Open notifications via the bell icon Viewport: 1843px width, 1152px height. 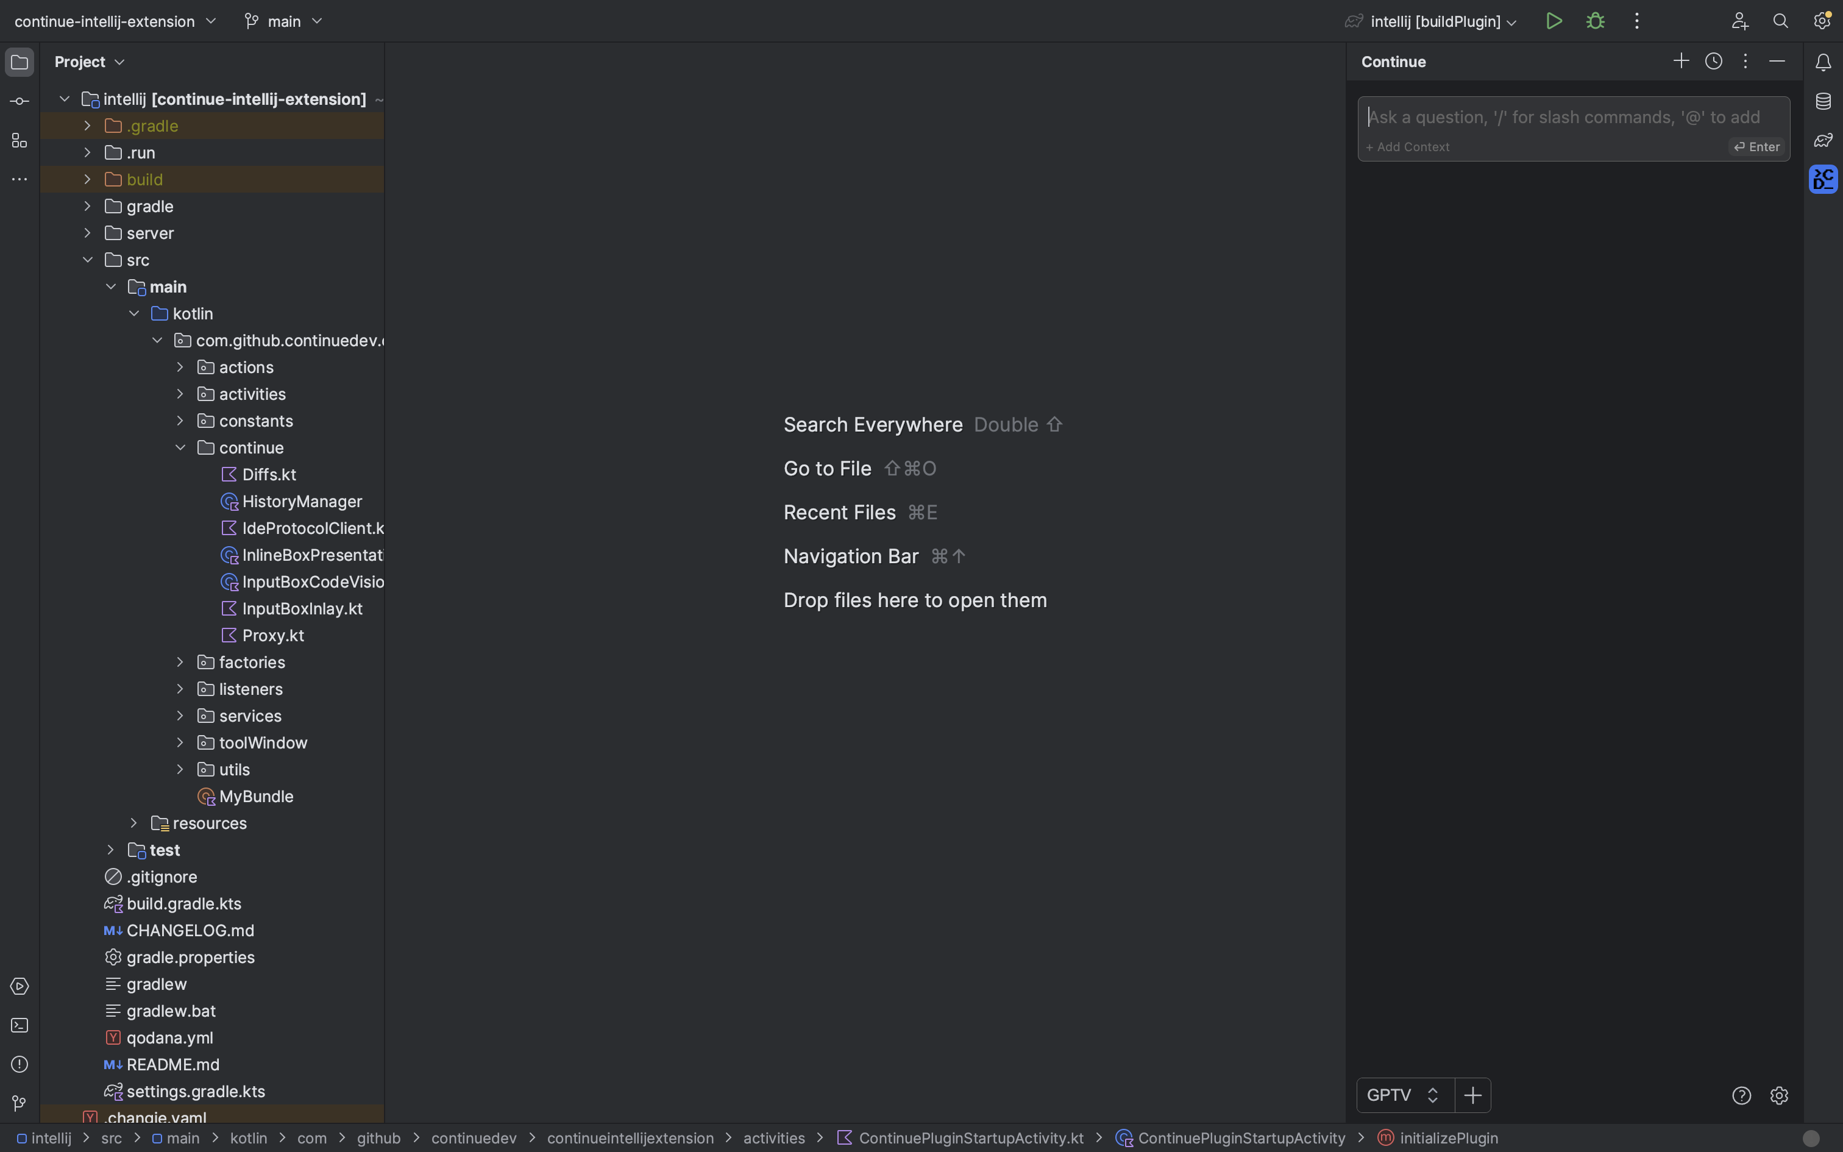1823,62
